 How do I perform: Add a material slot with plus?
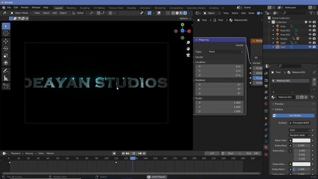314,80
